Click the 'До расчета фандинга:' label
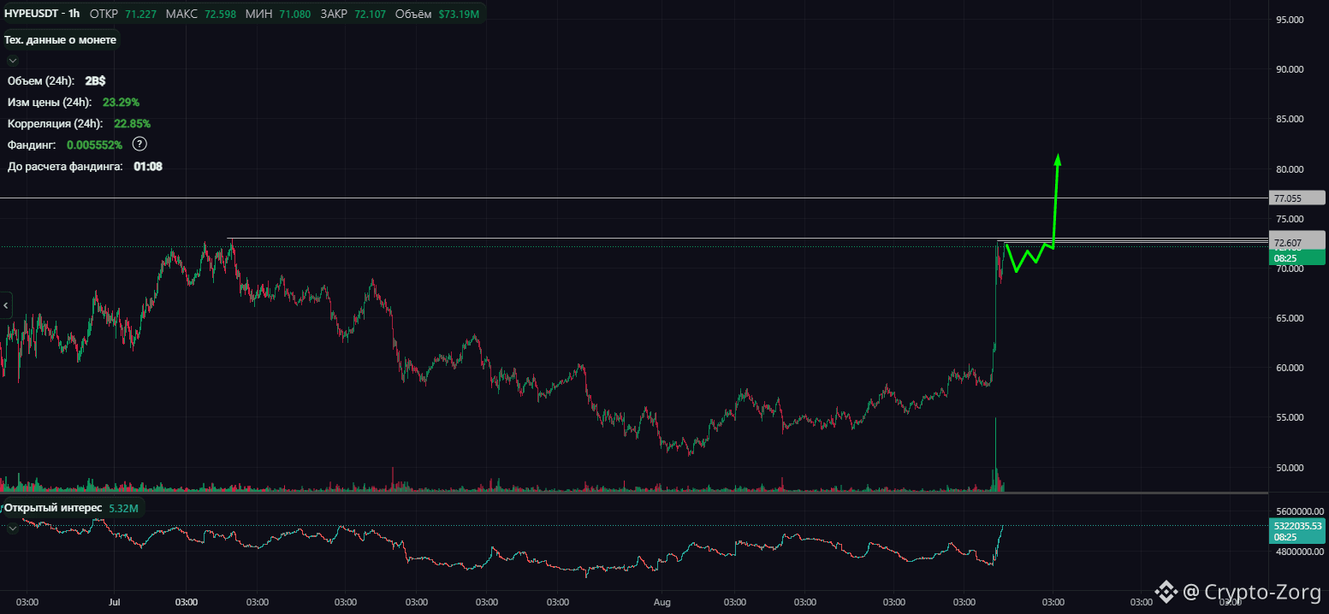The width and height of the screenshot is (1329, 614). coord(65,166)
